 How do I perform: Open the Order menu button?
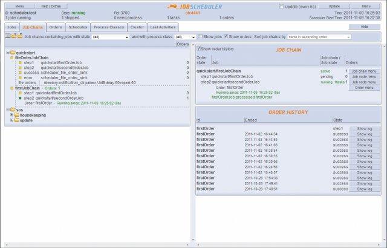click(364, 88)
